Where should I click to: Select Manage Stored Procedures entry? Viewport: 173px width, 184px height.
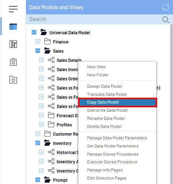click(113, 154)
